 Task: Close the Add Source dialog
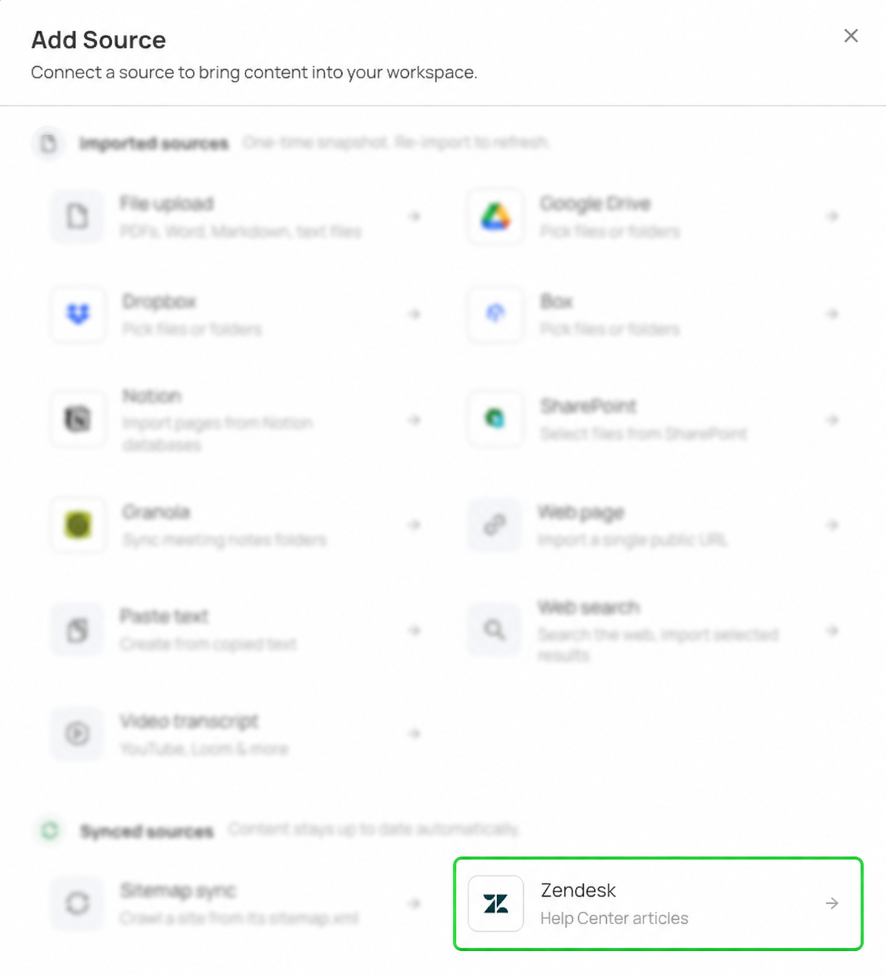tap(850, 36)
